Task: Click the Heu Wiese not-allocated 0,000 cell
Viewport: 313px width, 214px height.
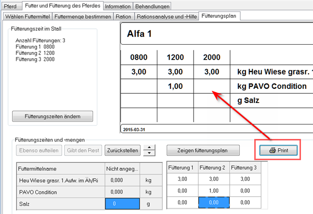Action: tap(122, 180)
